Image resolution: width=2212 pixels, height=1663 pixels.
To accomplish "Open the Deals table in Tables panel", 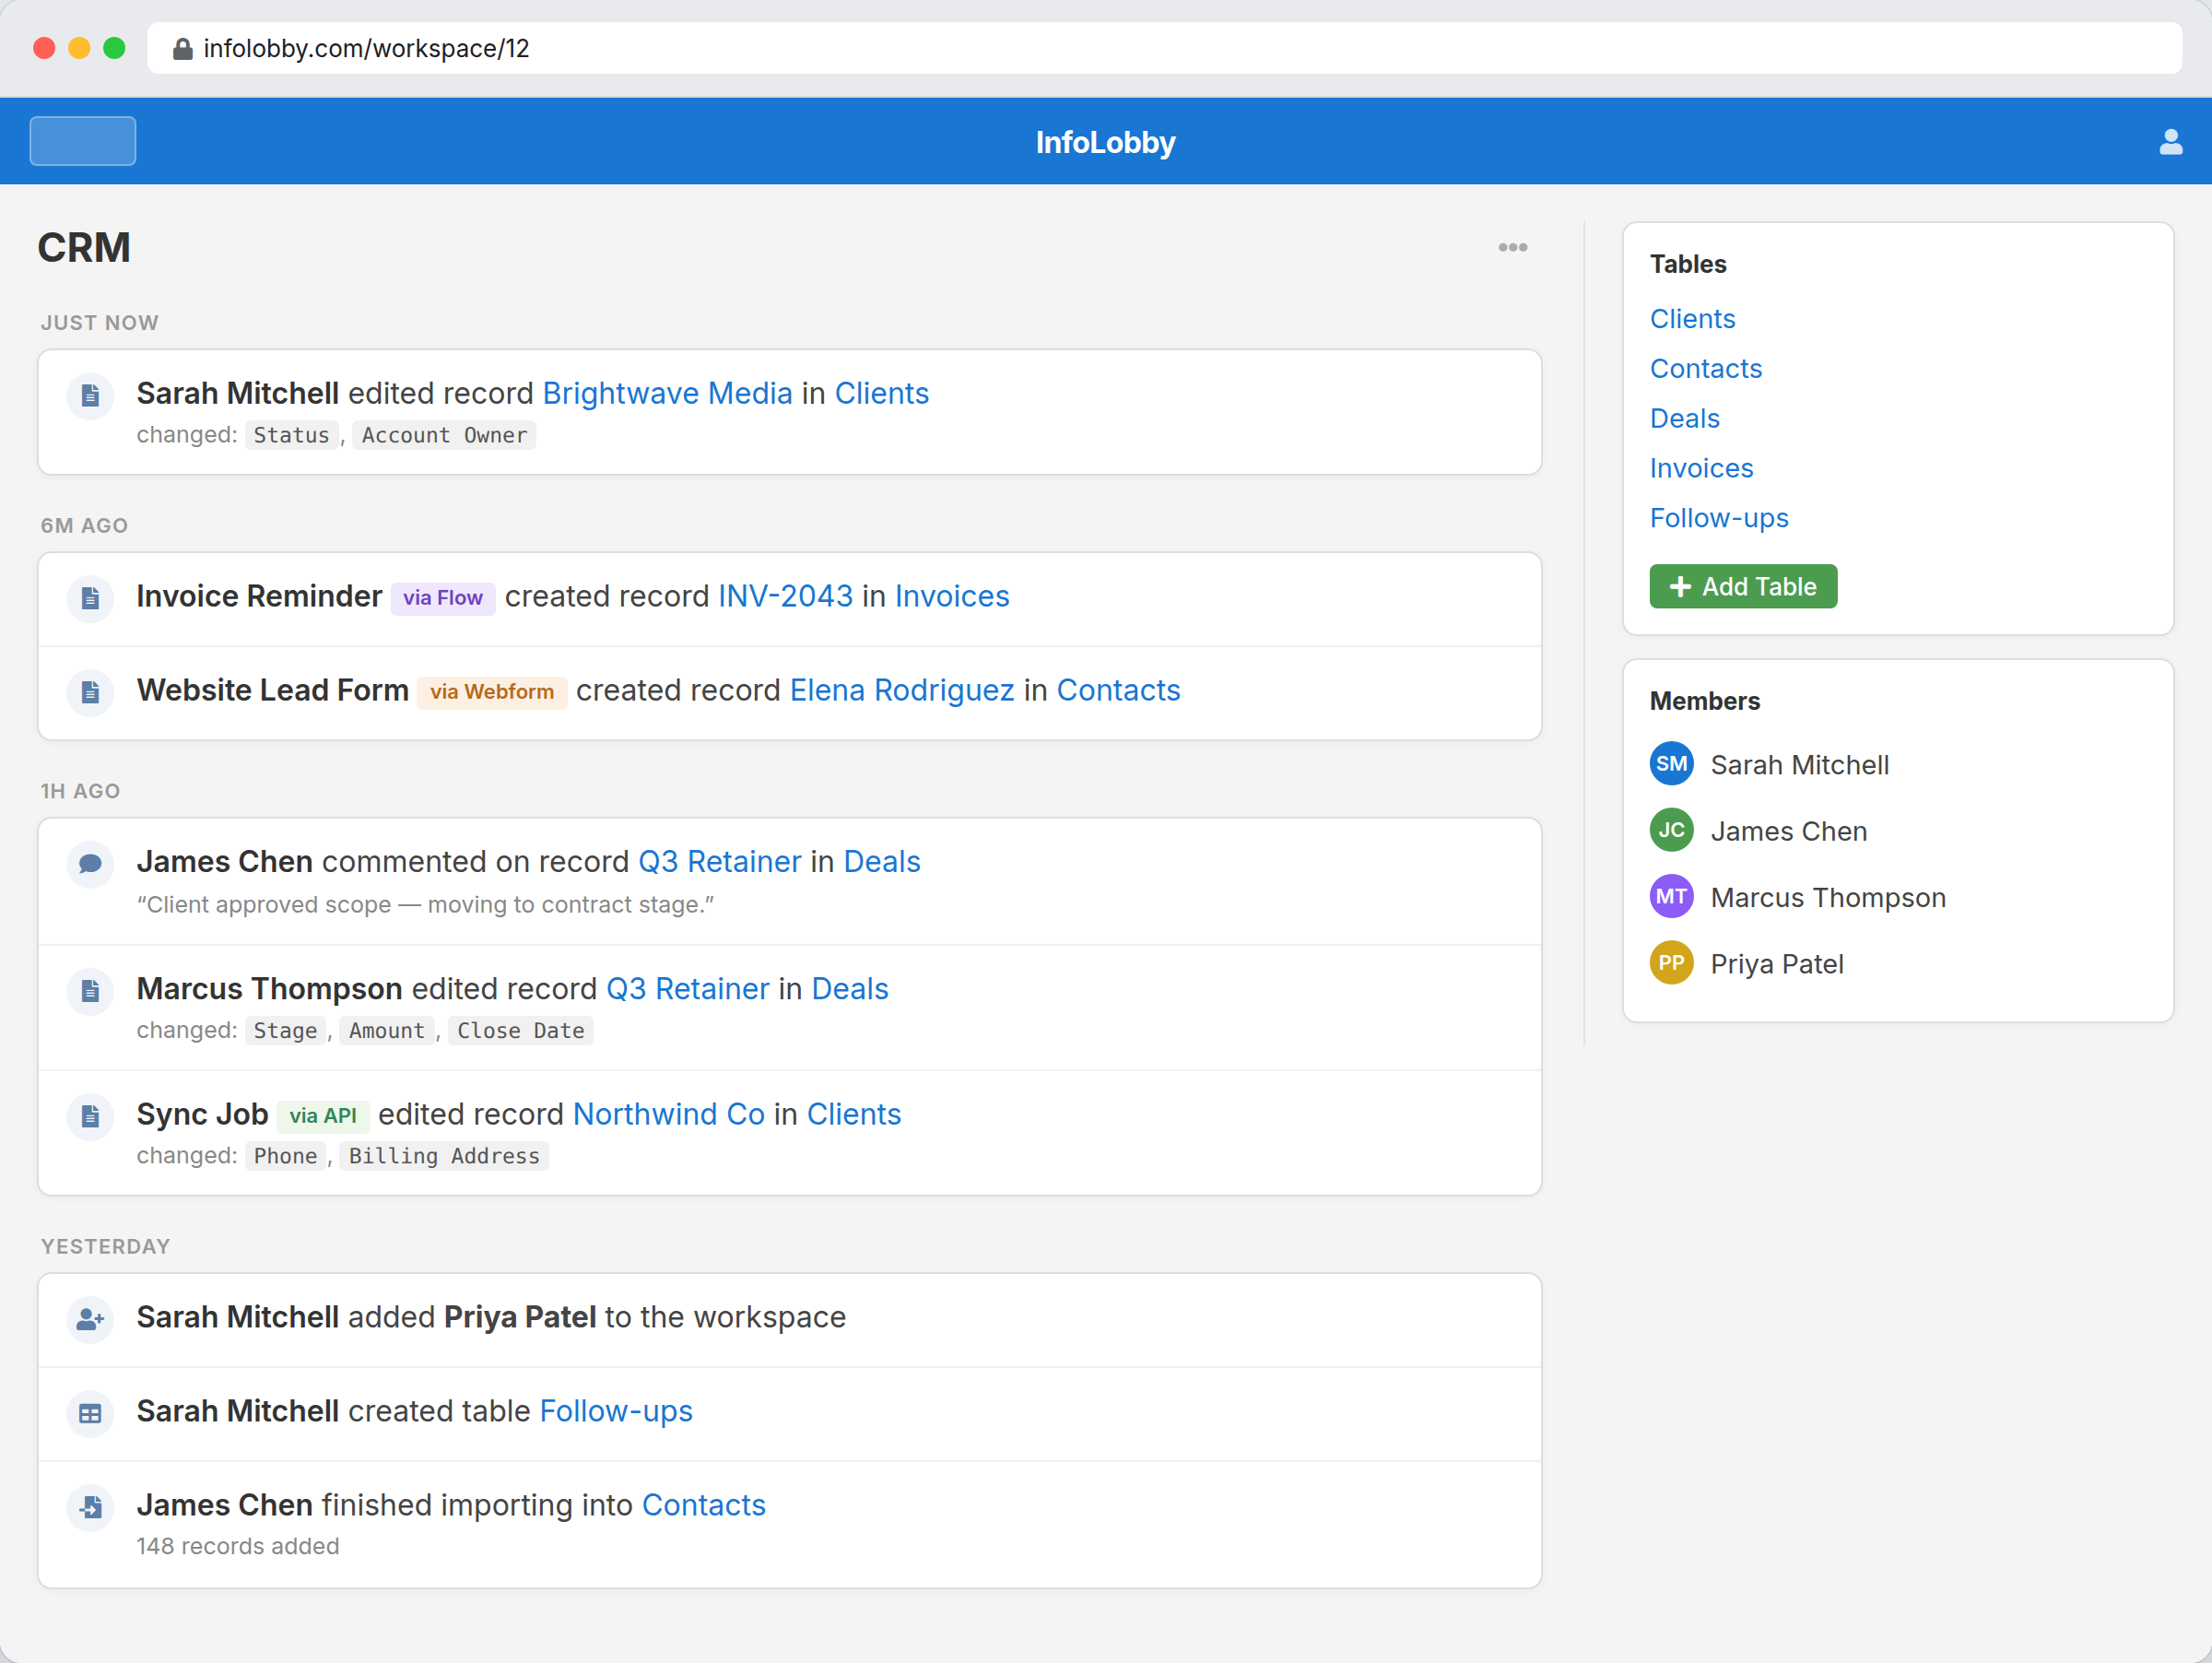I will [1684, 419].
